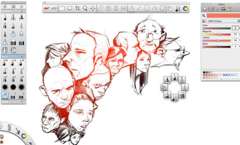Expand the Set 02 brush set
This screenshot has width=240, height=145.
[22, 102]
